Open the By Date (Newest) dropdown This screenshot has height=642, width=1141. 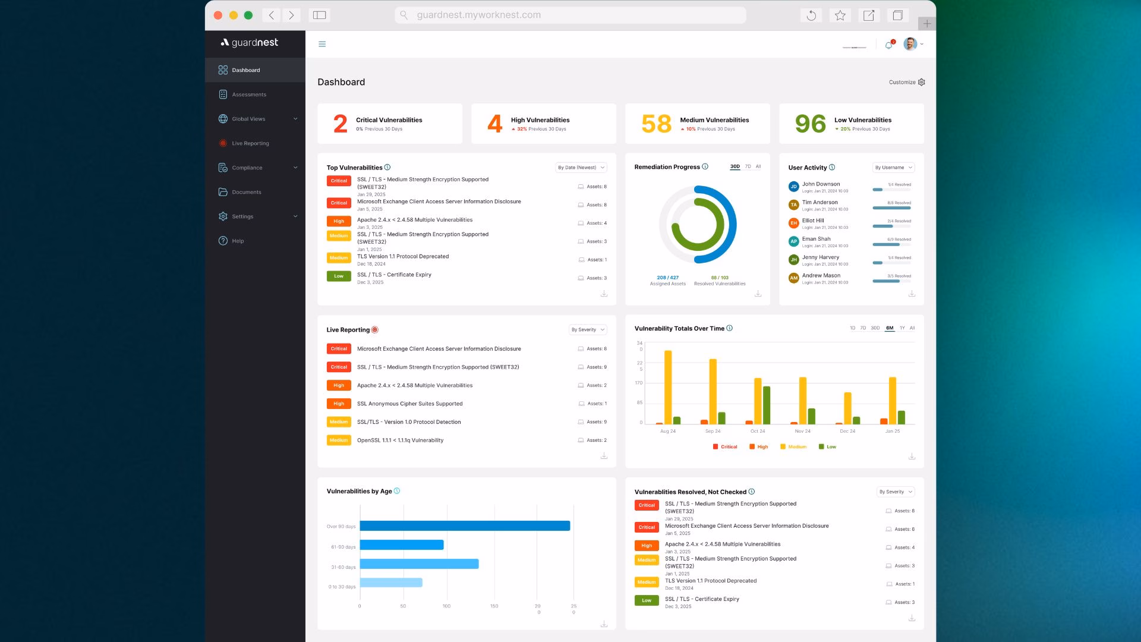(581, 168)
